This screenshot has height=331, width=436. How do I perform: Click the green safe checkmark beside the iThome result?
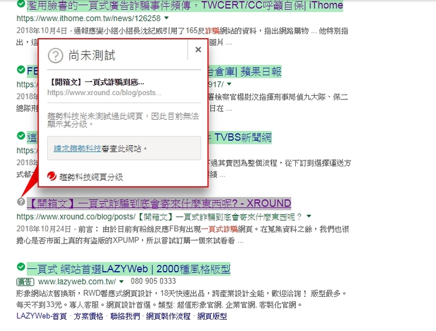click(21, 4)
